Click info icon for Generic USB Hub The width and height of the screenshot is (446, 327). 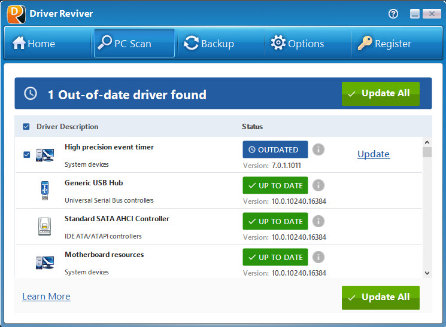tap(318, 185)
